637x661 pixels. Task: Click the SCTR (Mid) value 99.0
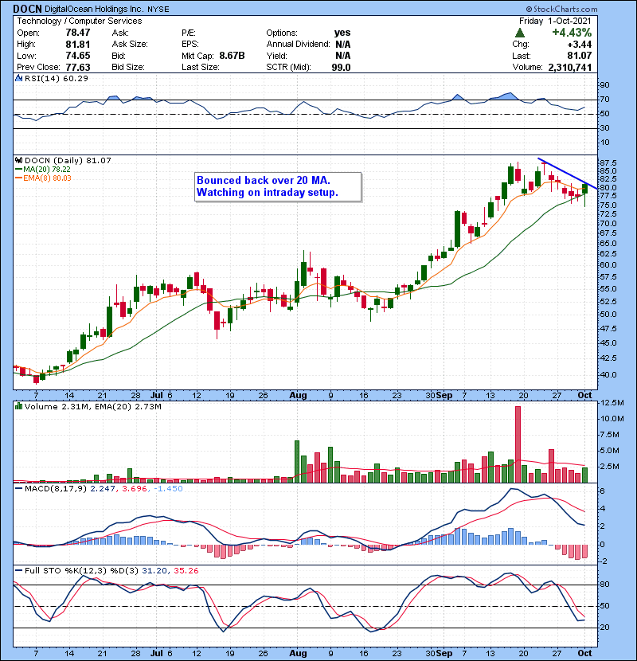click(x=341, y=67)
